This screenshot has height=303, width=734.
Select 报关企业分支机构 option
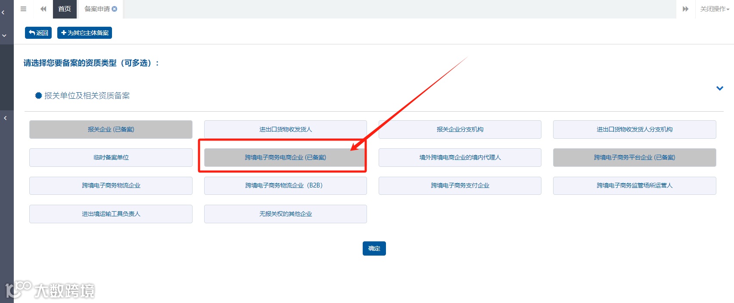click(x=460, y=129)
